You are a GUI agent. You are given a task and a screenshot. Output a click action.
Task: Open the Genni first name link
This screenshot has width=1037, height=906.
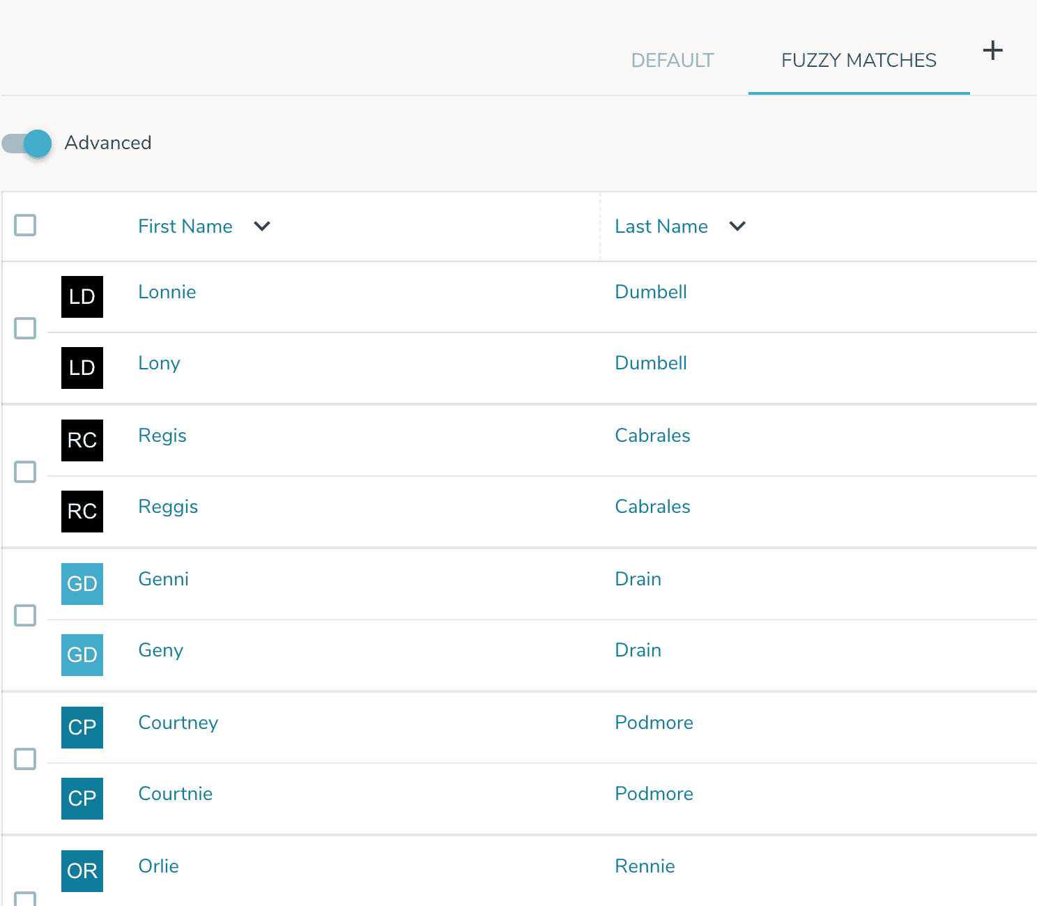tap(164, 579)
